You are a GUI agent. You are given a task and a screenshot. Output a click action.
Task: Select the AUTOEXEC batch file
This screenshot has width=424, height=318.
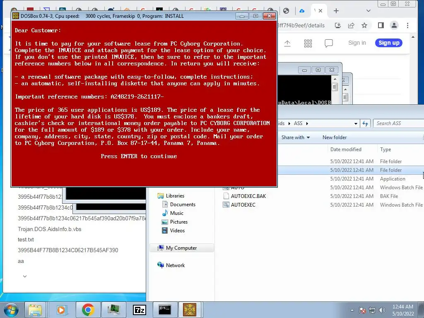click(243, 205)
